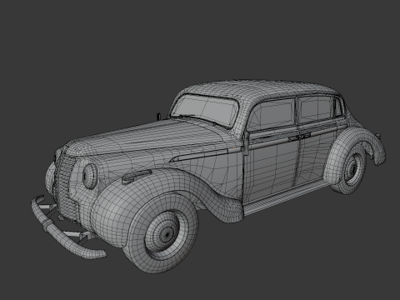The image size is (400, 300).
Task: Click the windshield glass of the car
Action: [205, 110]
